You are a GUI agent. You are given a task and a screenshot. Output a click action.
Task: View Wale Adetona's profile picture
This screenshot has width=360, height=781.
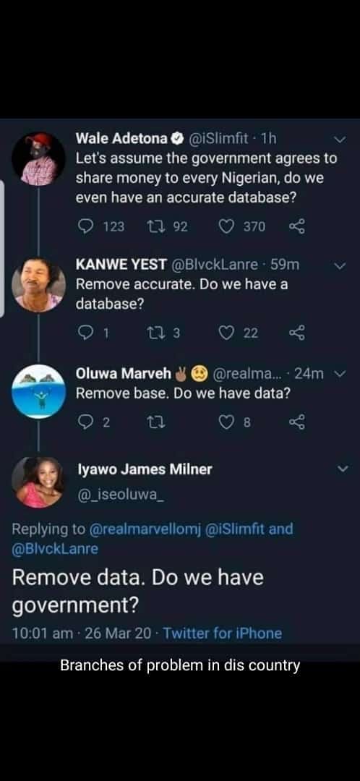coord(38,158)
